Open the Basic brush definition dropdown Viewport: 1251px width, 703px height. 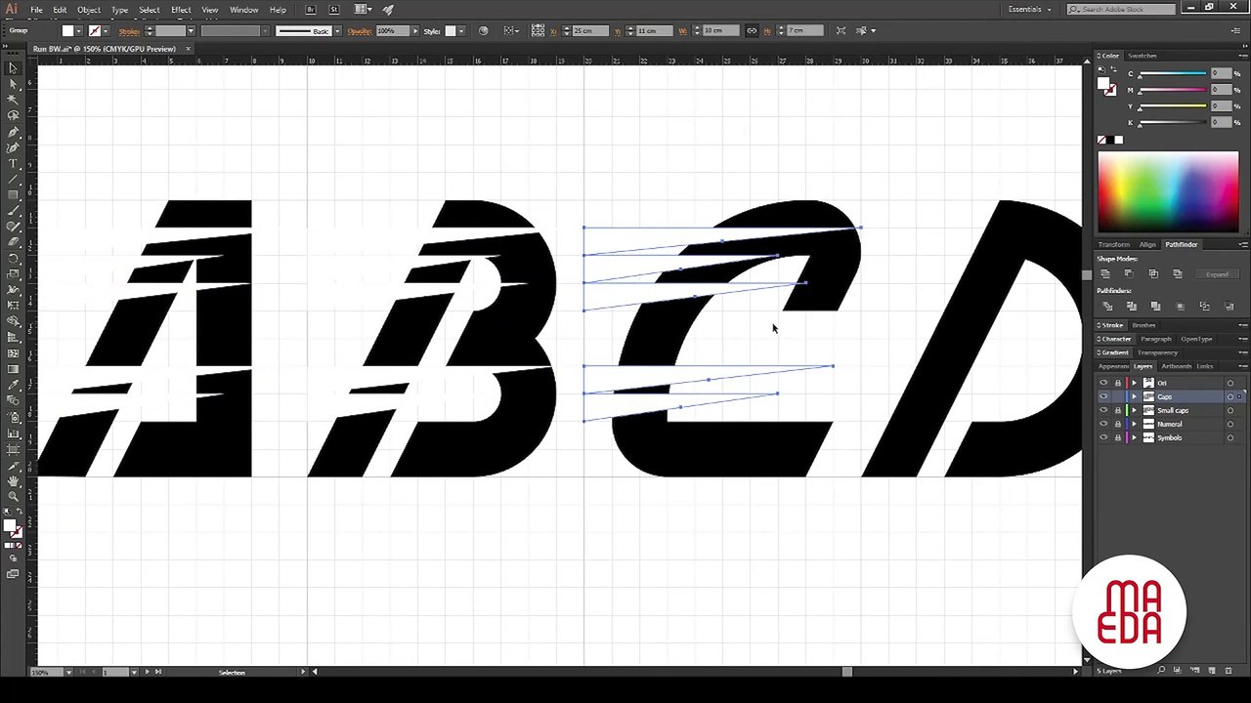tap(337, 31)
